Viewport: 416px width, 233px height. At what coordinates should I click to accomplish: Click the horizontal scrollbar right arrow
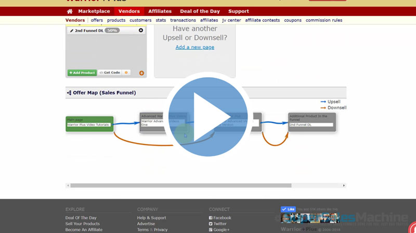pyautogui.click(x=344, y=185)
